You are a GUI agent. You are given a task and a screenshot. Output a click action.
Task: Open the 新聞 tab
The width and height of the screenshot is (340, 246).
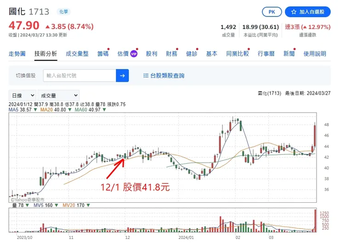tap(289, 54)
